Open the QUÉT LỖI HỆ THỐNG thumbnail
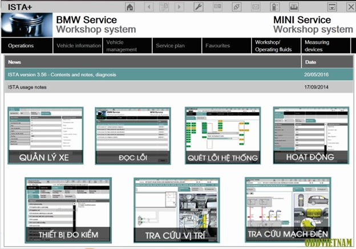Viewport: 356px width, 249px height. (222, 136)
